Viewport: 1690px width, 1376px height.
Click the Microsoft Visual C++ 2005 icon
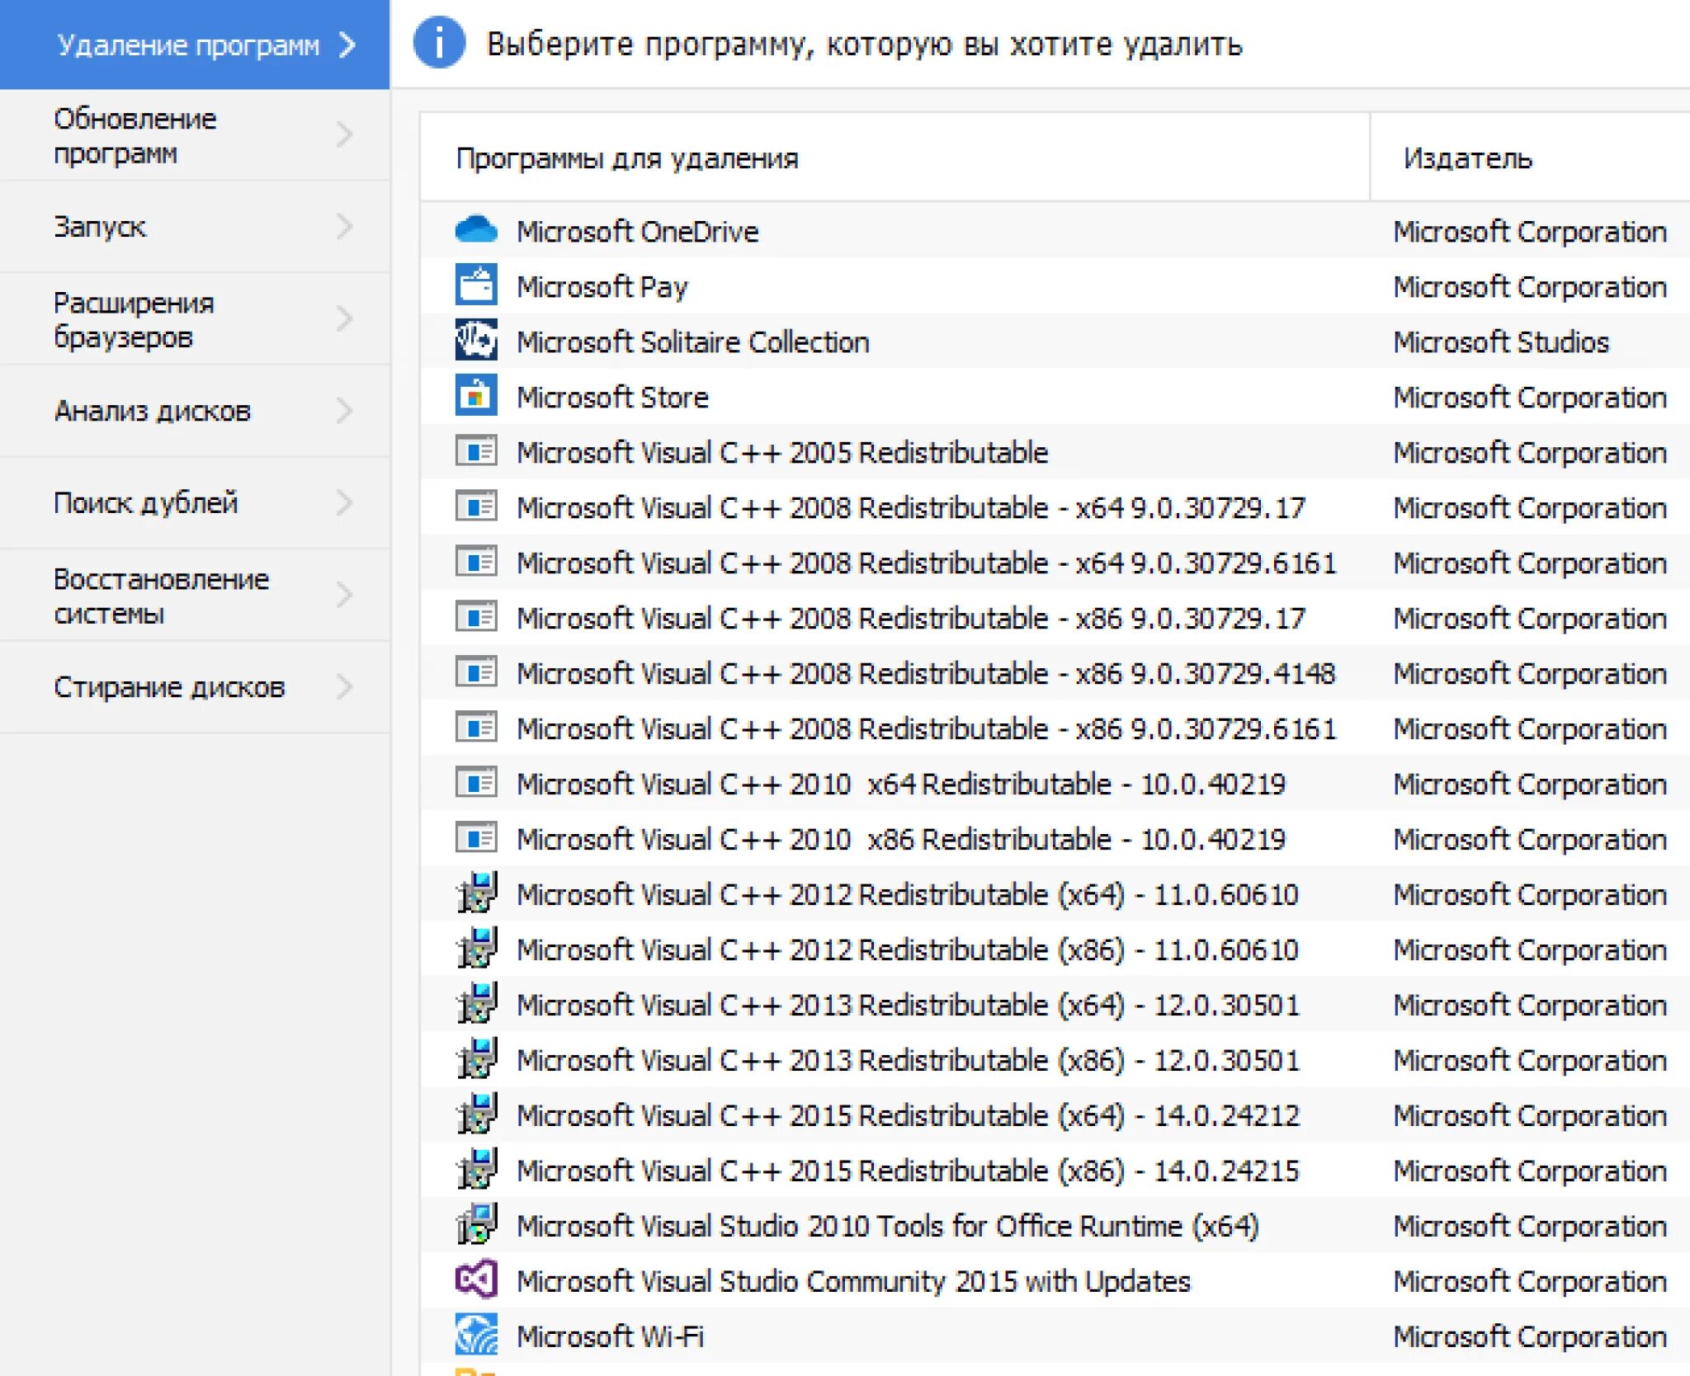[477, 452]
